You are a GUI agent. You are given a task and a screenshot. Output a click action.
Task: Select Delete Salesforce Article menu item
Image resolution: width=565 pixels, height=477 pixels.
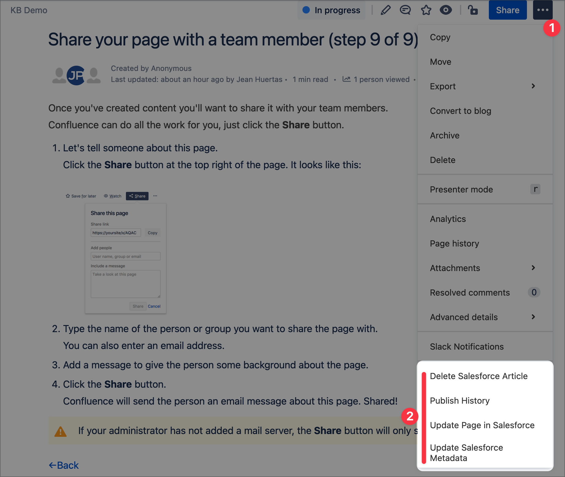point(478,376)
